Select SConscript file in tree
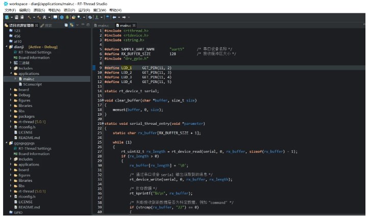The width and height of the screenshot is (368, 216). point(32,85)
